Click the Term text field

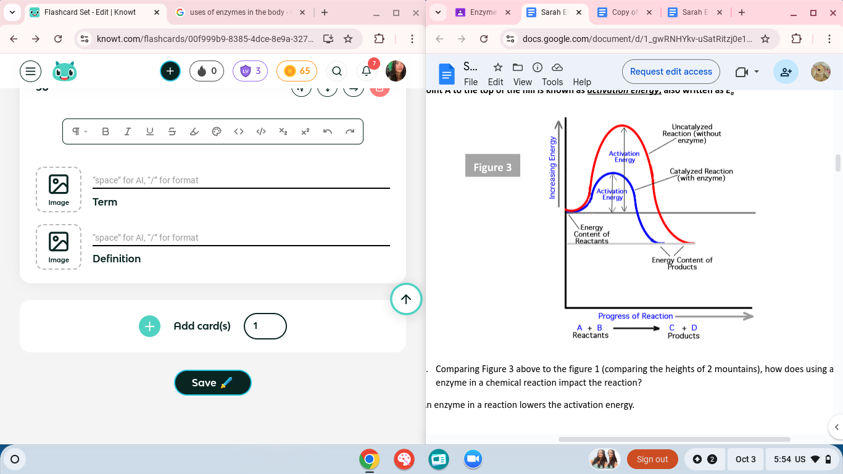click(241, 180)
